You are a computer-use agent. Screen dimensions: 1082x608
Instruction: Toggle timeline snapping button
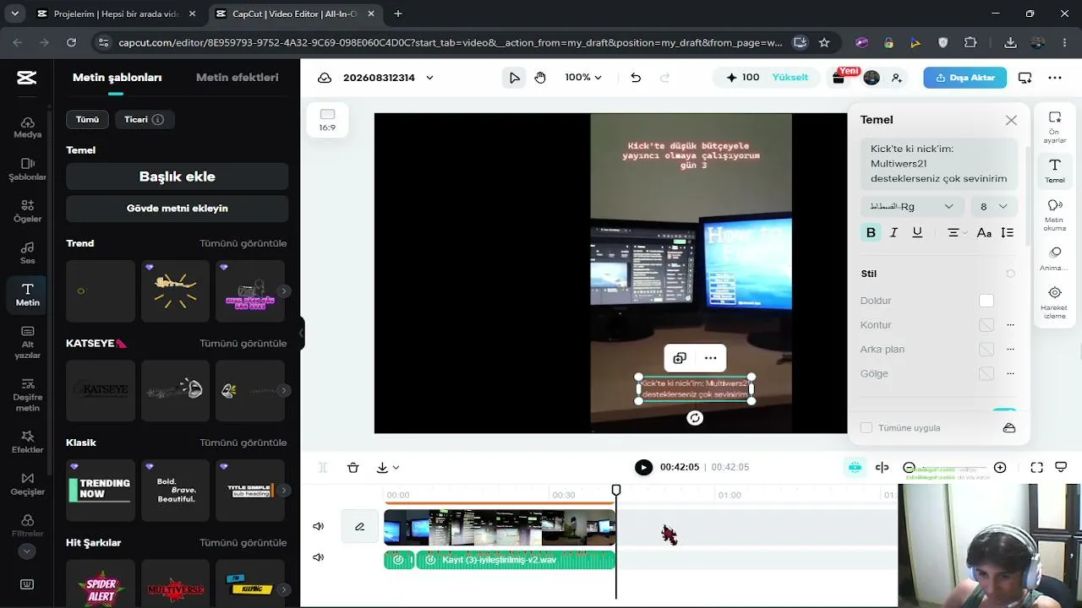point(855,468)
